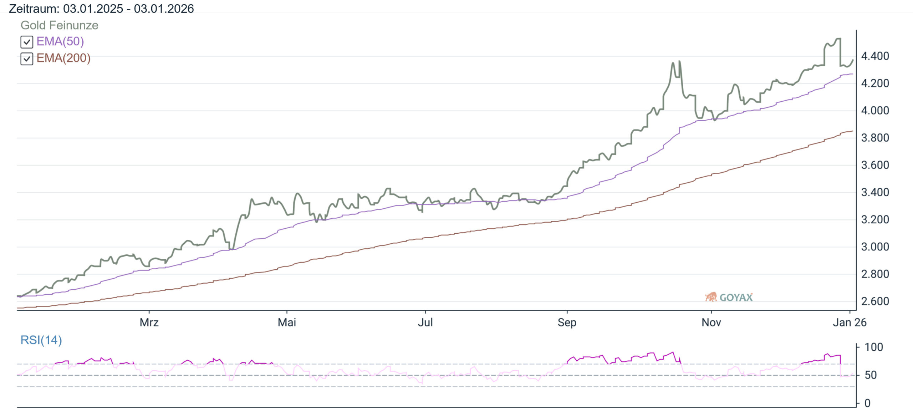The image size is (913, 411).
Task: Click the Sep x-axis label
Action: click(567, 323)
